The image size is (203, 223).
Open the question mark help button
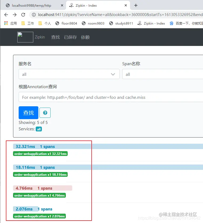point(45,113)
